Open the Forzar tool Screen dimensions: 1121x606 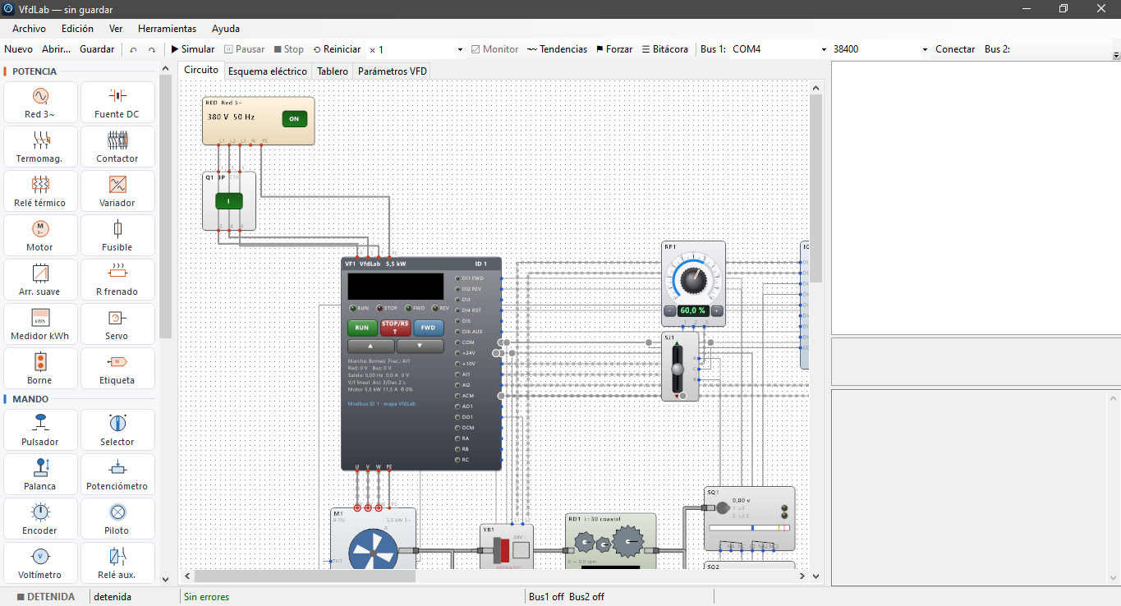[614, 49]
